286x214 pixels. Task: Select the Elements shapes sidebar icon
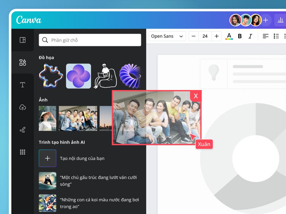tap(23, 62)
